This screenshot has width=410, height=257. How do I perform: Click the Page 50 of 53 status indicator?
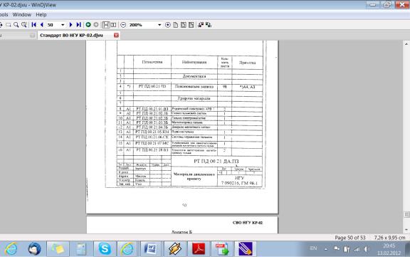pyautogui.click(x=350, y=238)
